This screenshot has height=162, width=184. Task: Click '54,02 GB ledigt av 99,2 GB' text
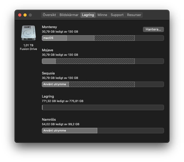61,124
